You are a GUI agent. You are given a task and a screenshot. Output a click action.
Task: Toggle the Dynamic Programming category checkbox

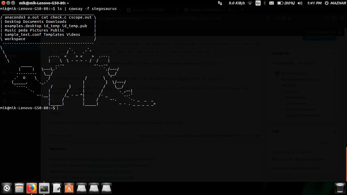pos(281,115)
